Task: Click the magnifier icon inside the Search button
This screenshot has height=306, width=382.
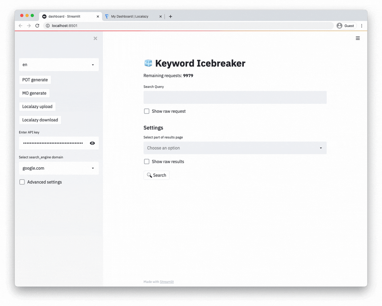Action: pos(150,175)
